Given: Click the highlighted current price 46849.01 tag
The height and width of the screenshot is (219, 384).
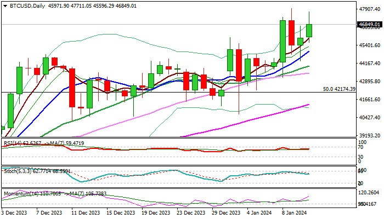Looking at the screenshot, I should tap(369, 25).
